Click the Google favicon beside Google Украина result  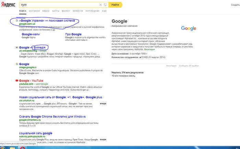tap(17, 20)
